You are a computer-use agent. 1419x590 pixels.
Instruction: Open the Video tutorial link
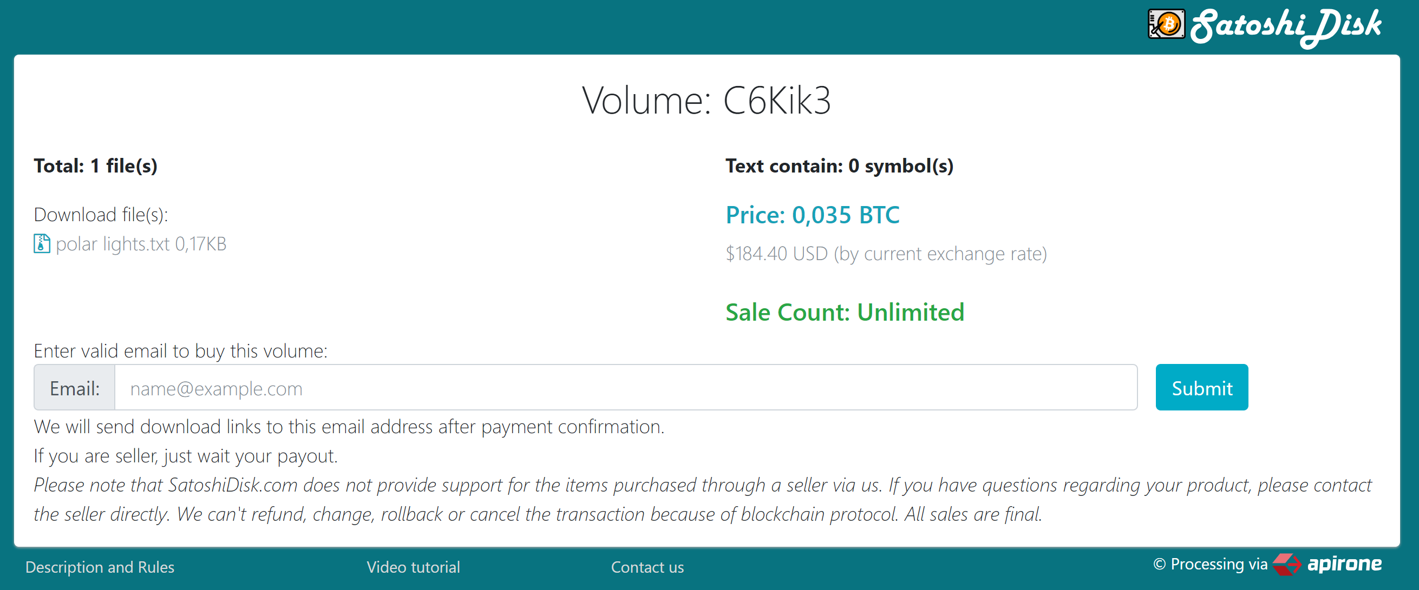pyautogui.click(x=413, y=567)
